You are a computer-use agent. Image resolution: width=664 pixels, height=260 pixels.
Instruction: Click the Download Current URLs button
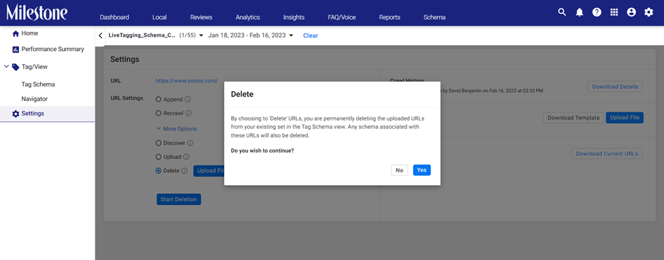[607, 154]
